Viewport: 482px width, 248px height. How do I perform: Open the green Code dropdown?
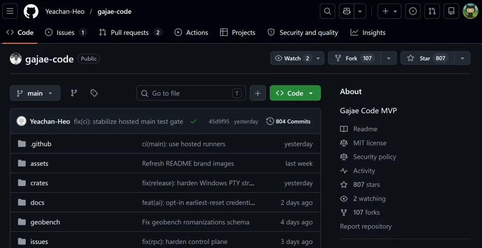pos(295,93)
